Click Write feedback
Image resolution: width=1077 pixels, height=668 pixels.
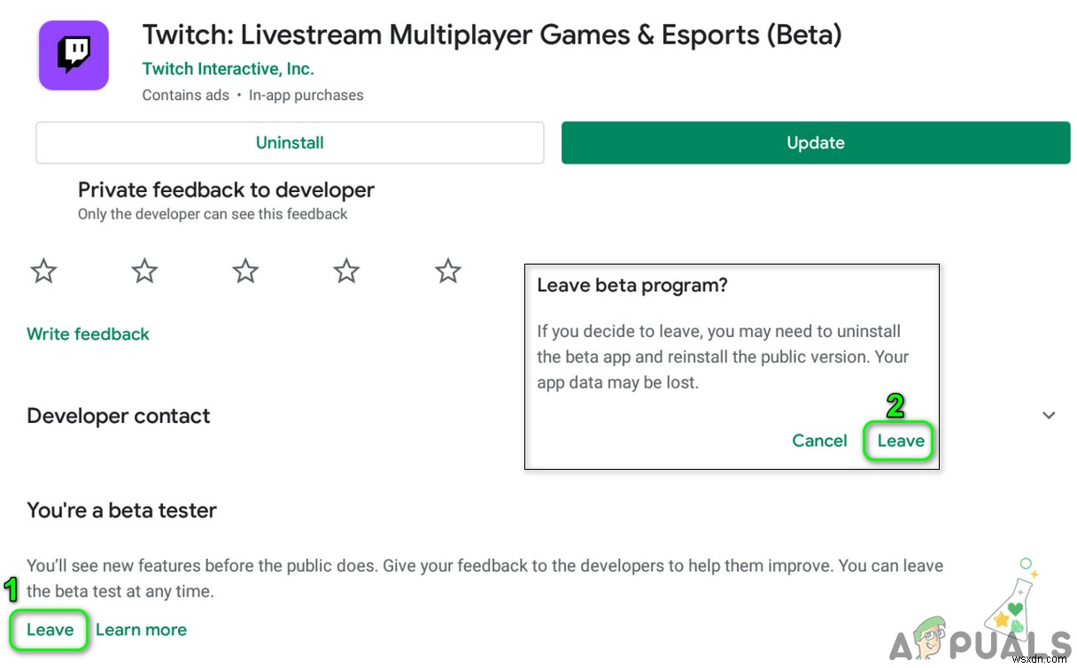point(88,334)
